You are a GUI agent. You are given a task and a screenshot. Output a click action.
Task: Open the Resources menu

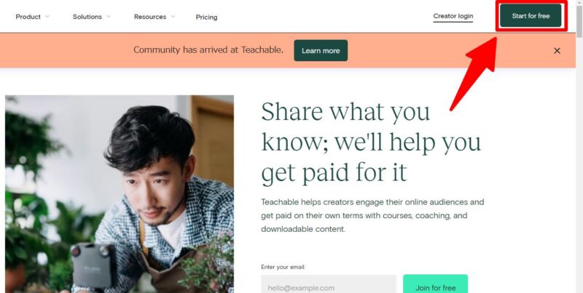pos(150,17)
